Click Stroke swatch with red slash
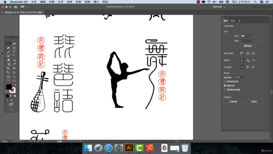 click(x=12, y=90)
